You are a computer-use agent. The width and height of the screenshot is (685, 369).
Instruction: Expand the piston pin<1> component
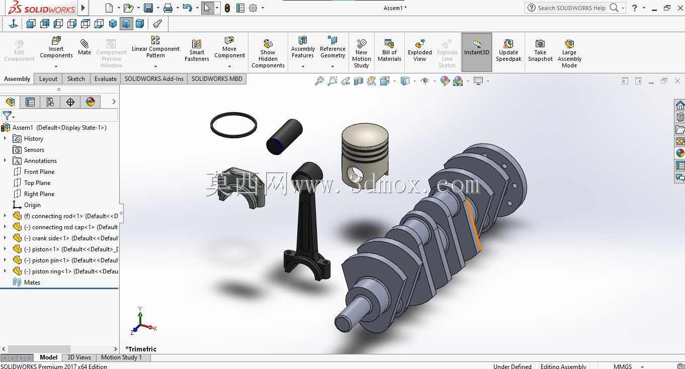tap(5, 260)
